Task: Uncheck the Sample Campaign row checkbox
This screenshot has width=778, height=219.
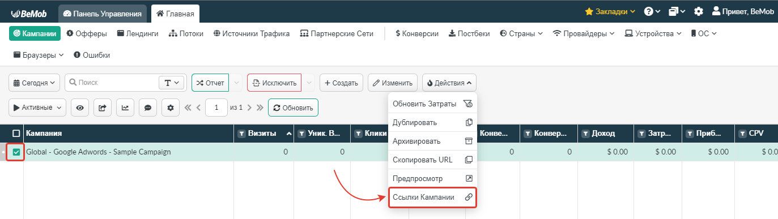Action: click(16, 152)
